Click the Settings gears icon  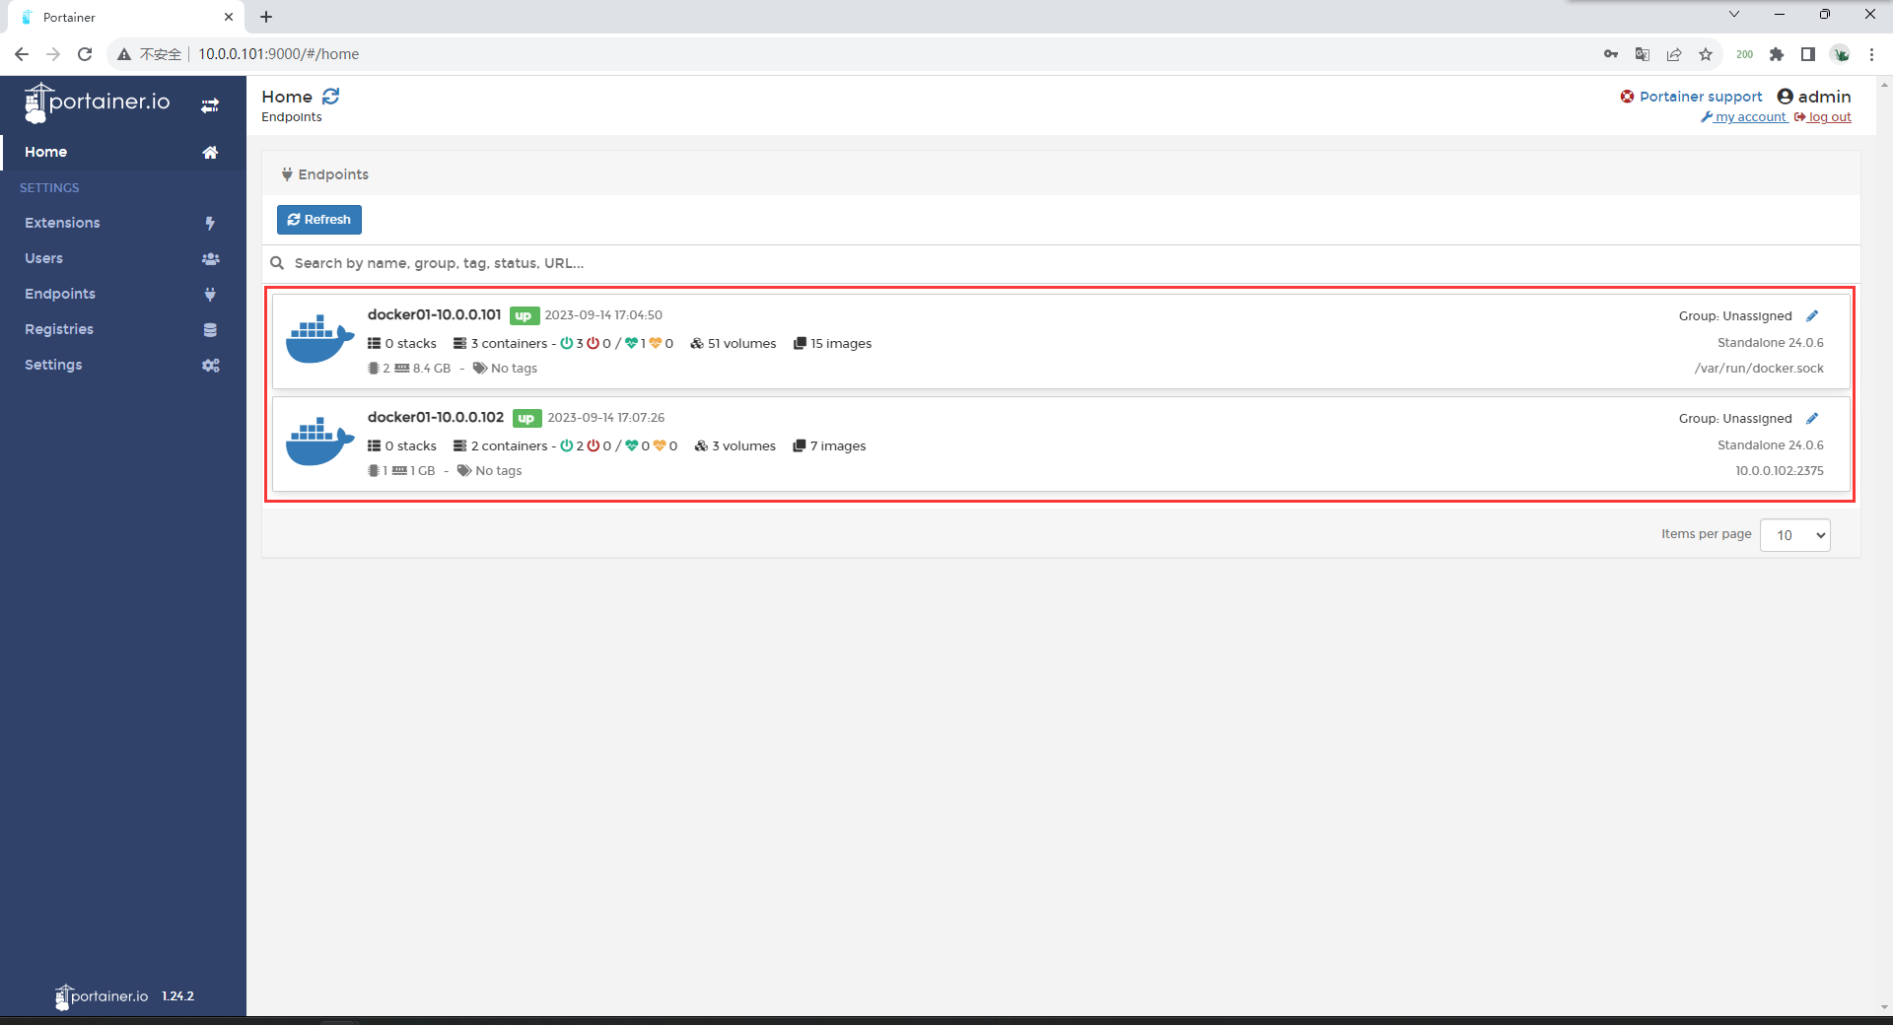[x=210, y=365]
